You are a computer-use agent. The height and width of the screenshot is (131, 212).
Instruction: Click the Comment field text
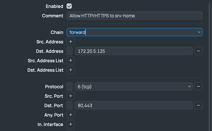pyautogui.click(x=134, y=16)
